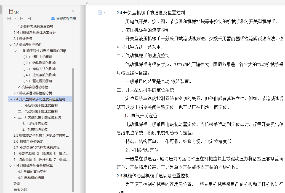Screen dimensions: 285x193
Task: Jump to 1.6 数控系统的发展趋势 in the outline
Action: coord(36,27)
